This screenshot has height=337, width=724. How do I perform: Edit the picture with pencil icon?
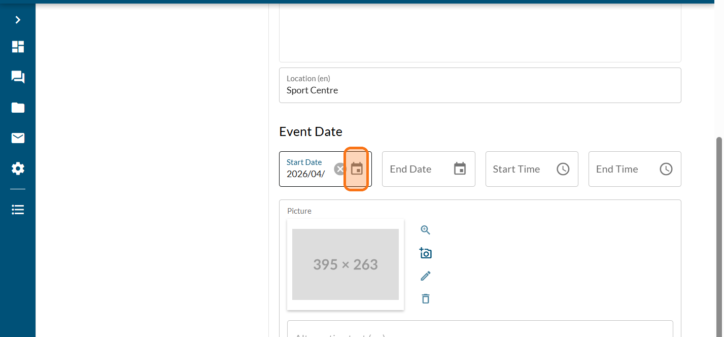click(425, 276)
